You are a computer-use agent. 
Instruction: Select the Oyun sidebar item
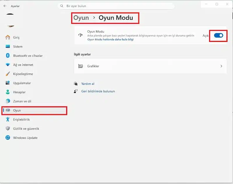(x=34, y=110)
